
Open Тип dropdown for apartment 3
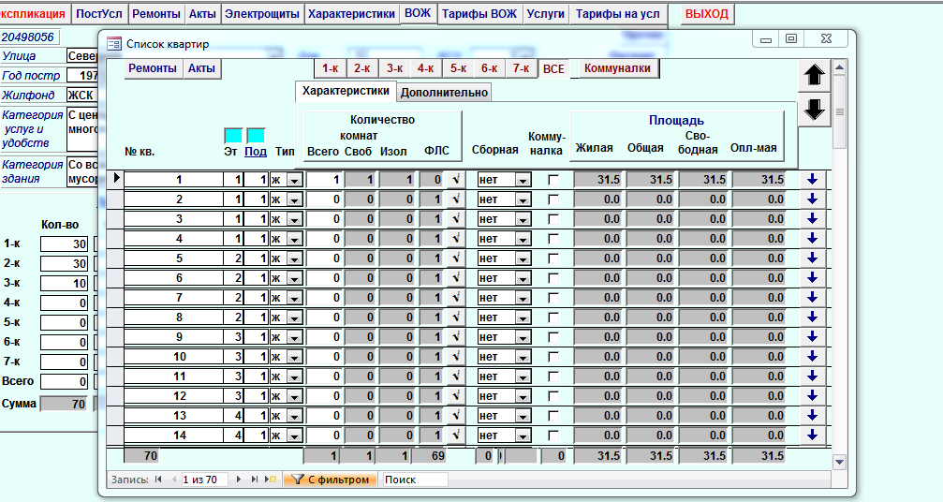click(x=294, y=219)
